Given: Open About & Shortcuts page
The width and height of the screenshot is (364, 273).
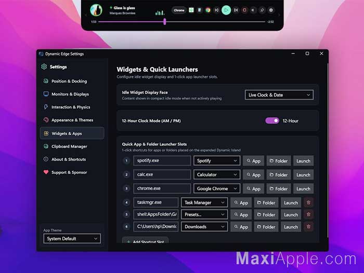Looking at the screenshot, I should [72, 159].
